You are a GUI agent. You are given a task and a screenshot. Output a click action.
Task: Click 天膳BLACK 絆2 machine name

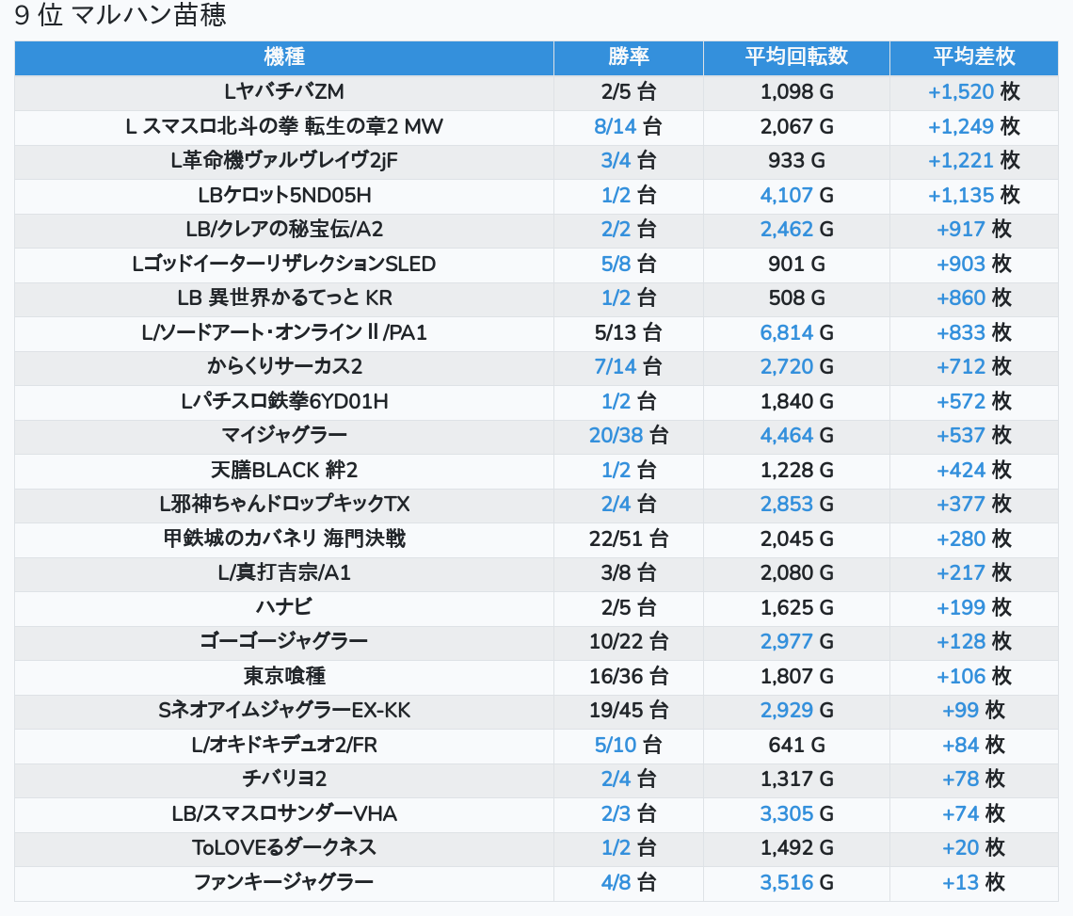(x=284, y=471)
